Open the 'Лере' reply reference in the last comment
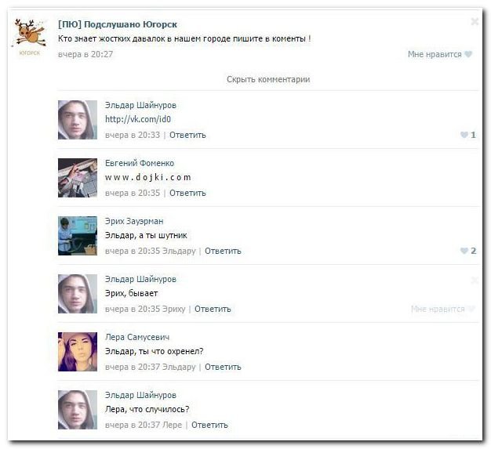Image resolution: width=491 pixels, height=449 pixels. click(x=173, y=425)
